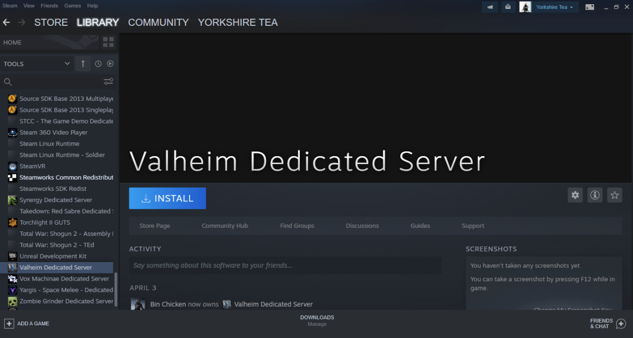Open the Discussions link
Image resolution: width=633 pixels, height=338 pixels.
click(362, 226)
